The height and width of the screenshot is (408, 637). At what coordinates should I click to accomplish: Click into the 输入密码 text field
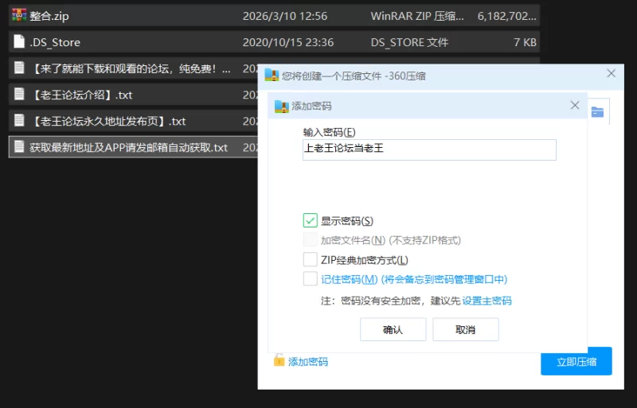coord(429,150)
